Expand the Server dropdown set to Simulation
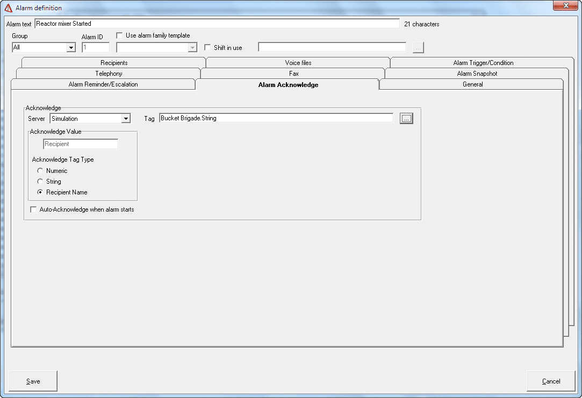Image resolution: width=582 pixels, height=398 pixels. pos(126,119)
